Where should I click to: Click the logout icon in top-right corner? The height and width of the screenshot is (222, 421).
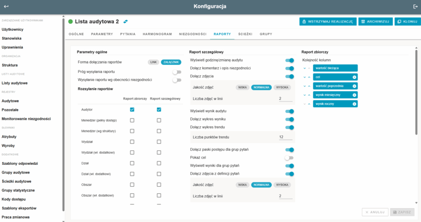[415, 7]
